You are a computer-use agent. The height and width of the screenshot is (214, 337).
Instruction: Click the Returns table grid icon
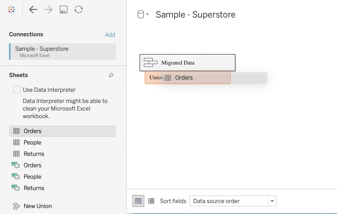(x=16, y=154)
